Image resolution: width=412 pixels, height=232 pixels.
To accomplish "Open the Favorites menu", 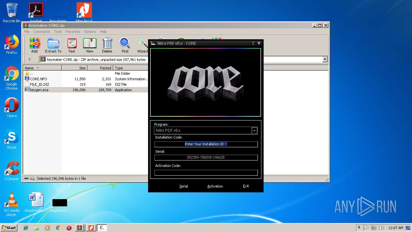I will (73, 32).
